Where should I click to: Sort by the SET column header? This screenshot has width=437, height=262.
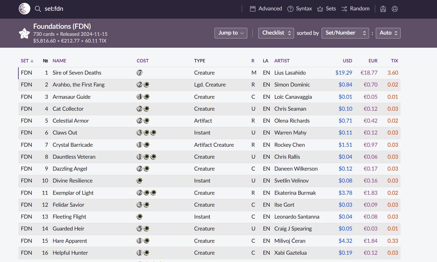[x=25, y=61]
